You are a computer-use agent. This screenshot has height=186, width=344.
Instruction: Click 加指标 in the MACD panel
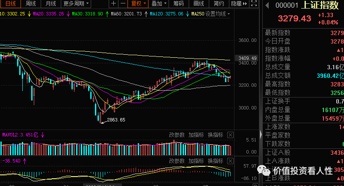pyautogui.click(x=196, y=161)
